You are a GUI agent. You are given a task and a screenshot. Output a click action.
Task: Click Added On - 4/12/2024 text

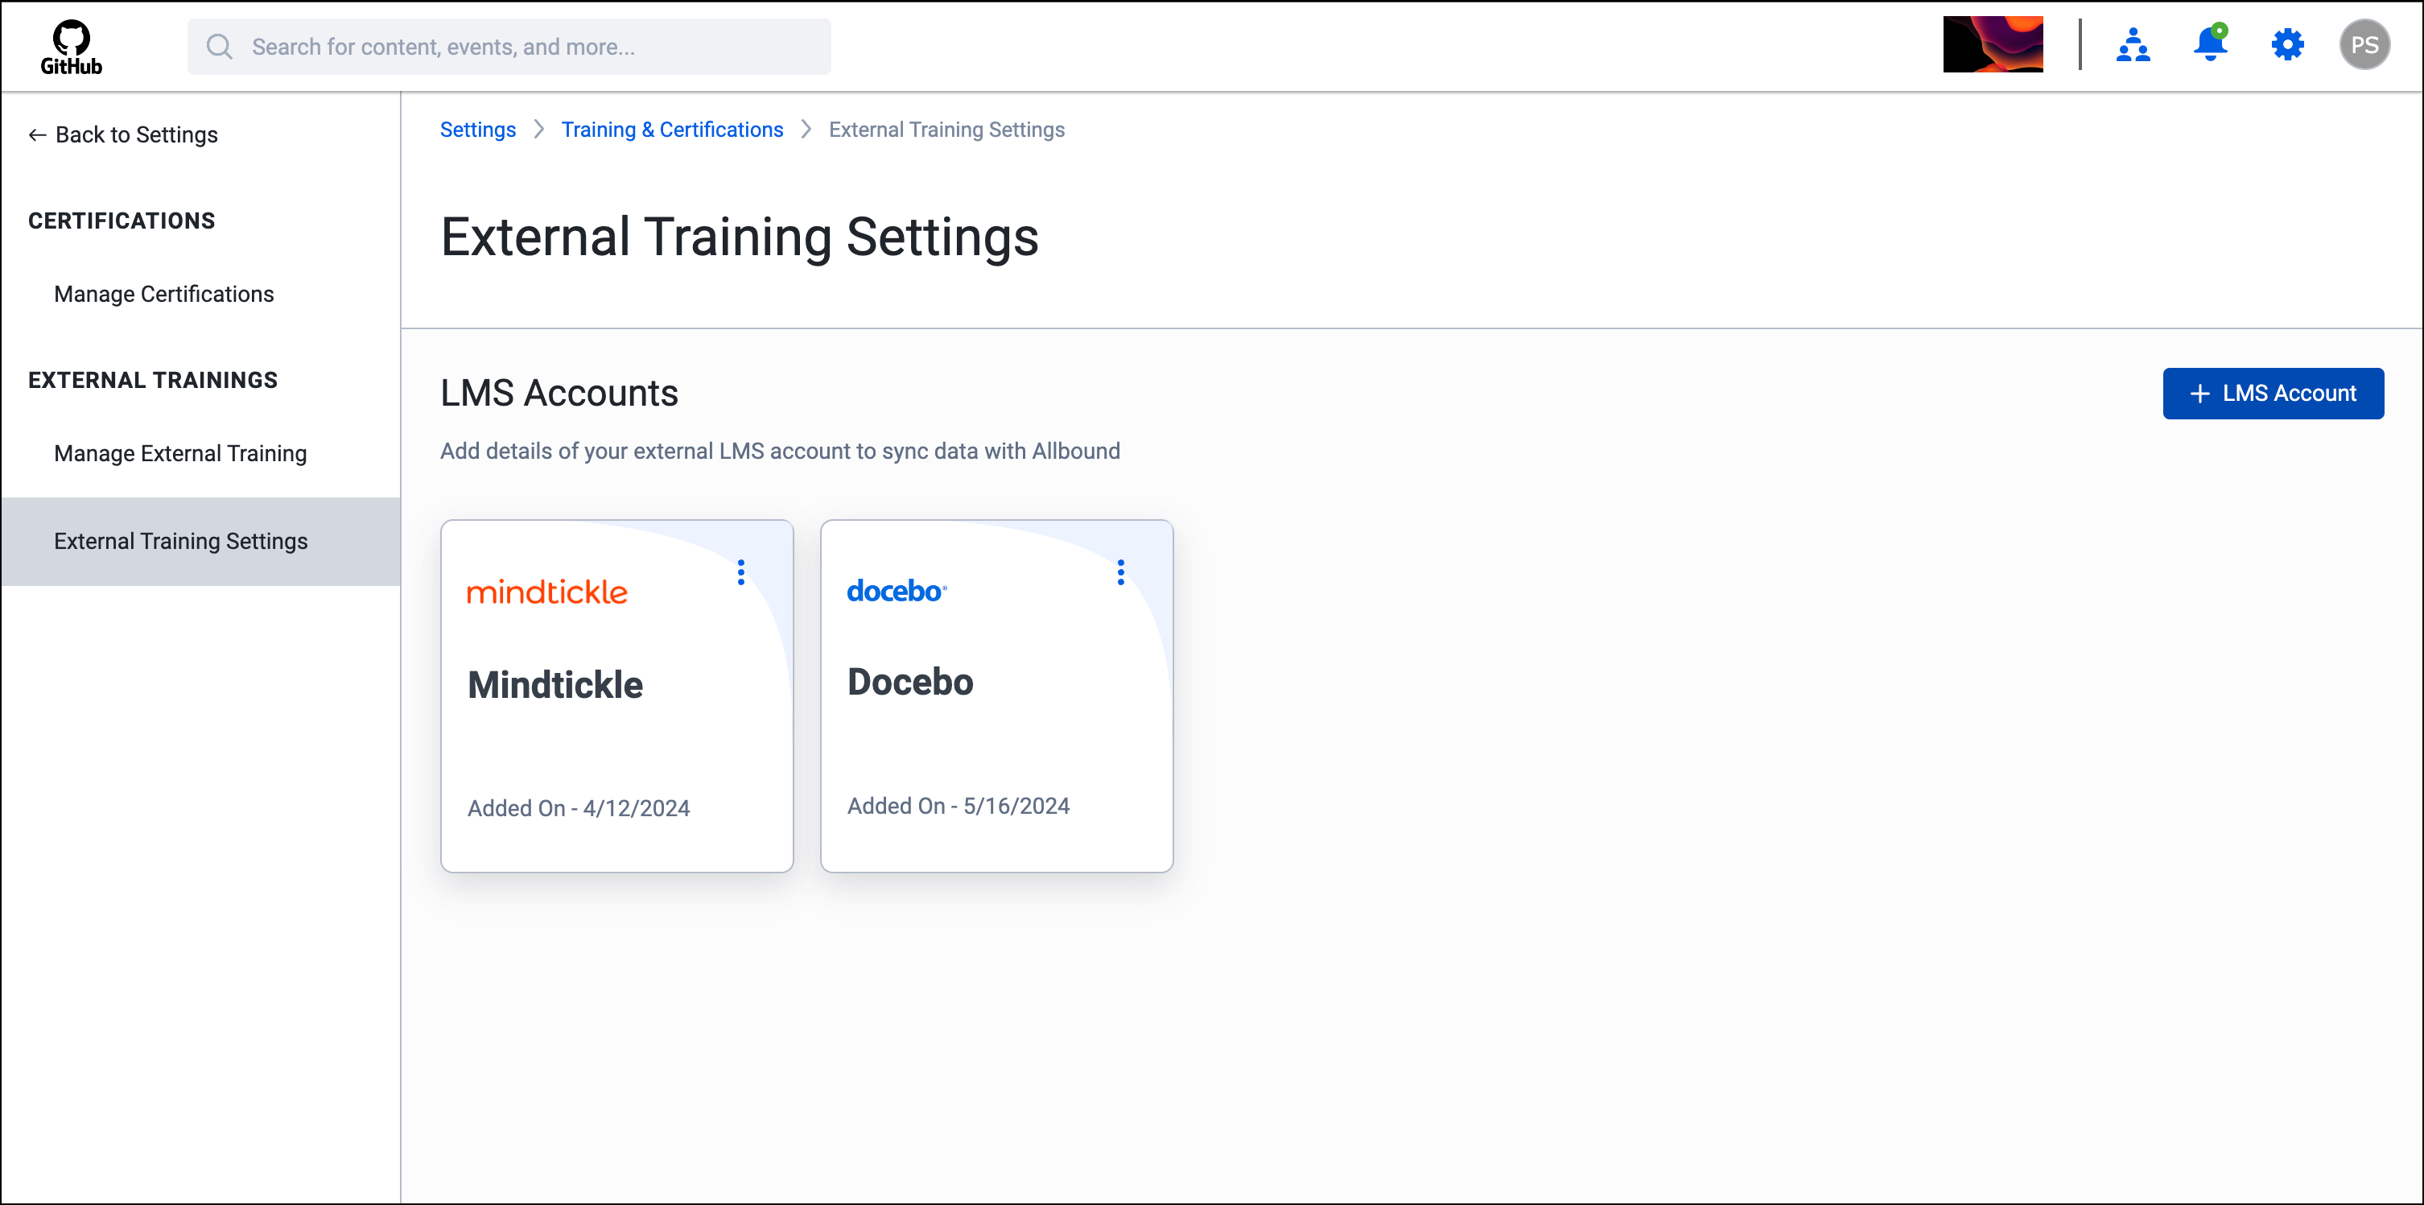[579, 809]
